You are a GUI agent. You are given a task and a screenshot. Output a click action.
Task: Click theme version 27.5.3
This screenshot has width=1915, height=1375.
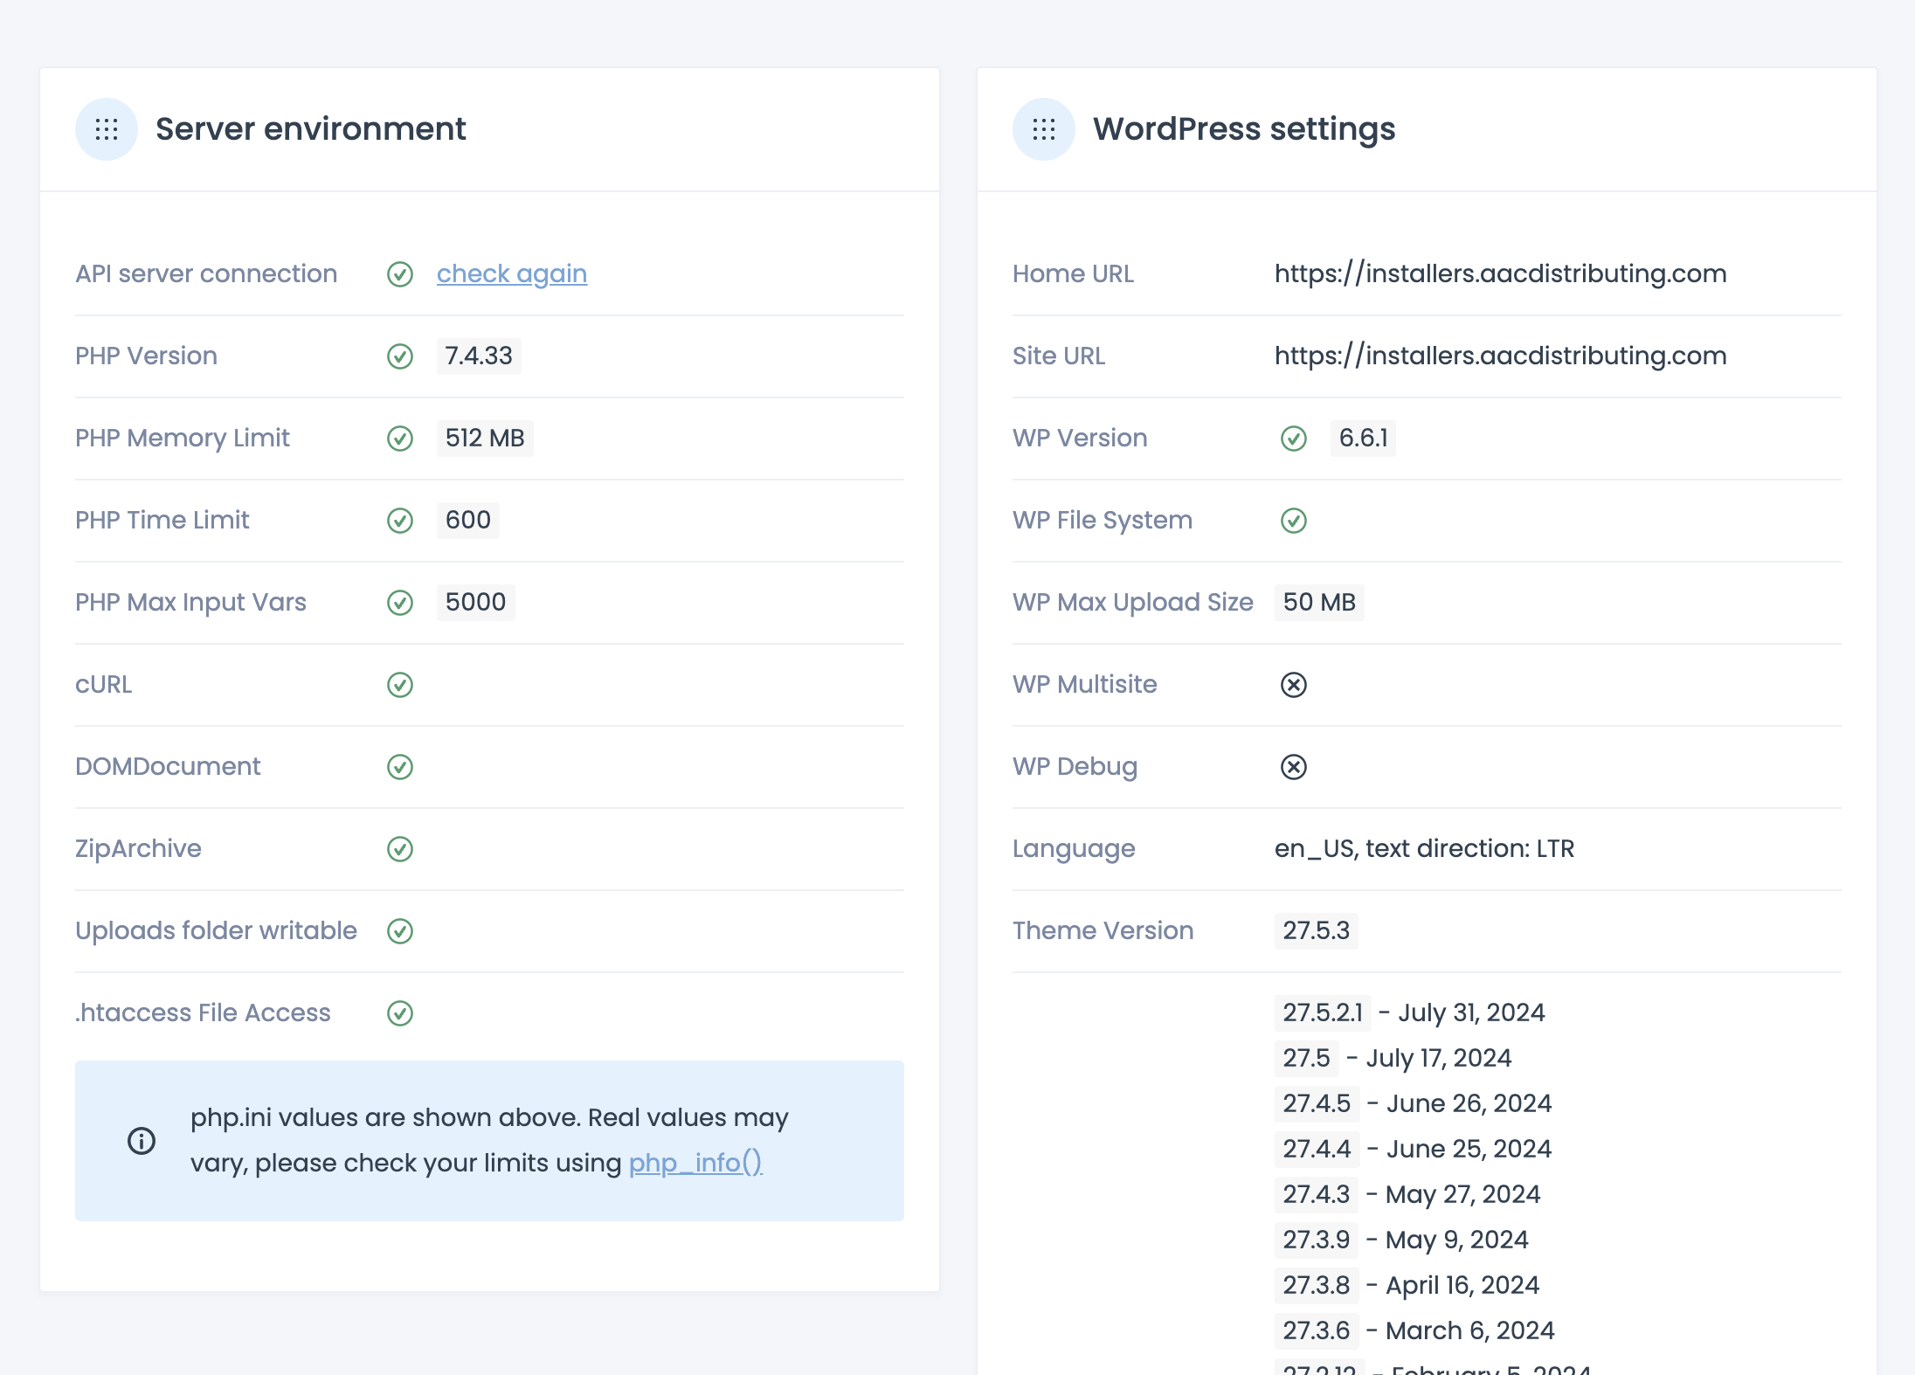(x=1316, y=930)
